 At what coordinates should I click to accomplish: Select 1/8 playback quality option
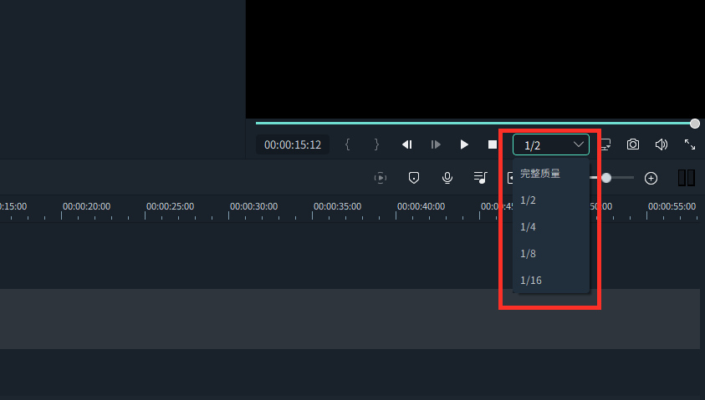[x=529, y=254]
